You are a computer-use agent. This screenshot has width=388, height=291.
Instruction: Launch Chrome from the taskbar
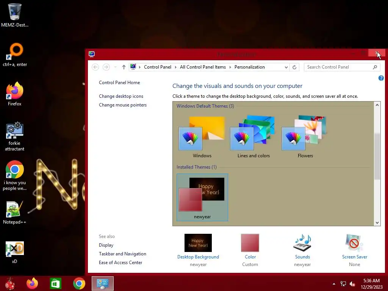79,283
